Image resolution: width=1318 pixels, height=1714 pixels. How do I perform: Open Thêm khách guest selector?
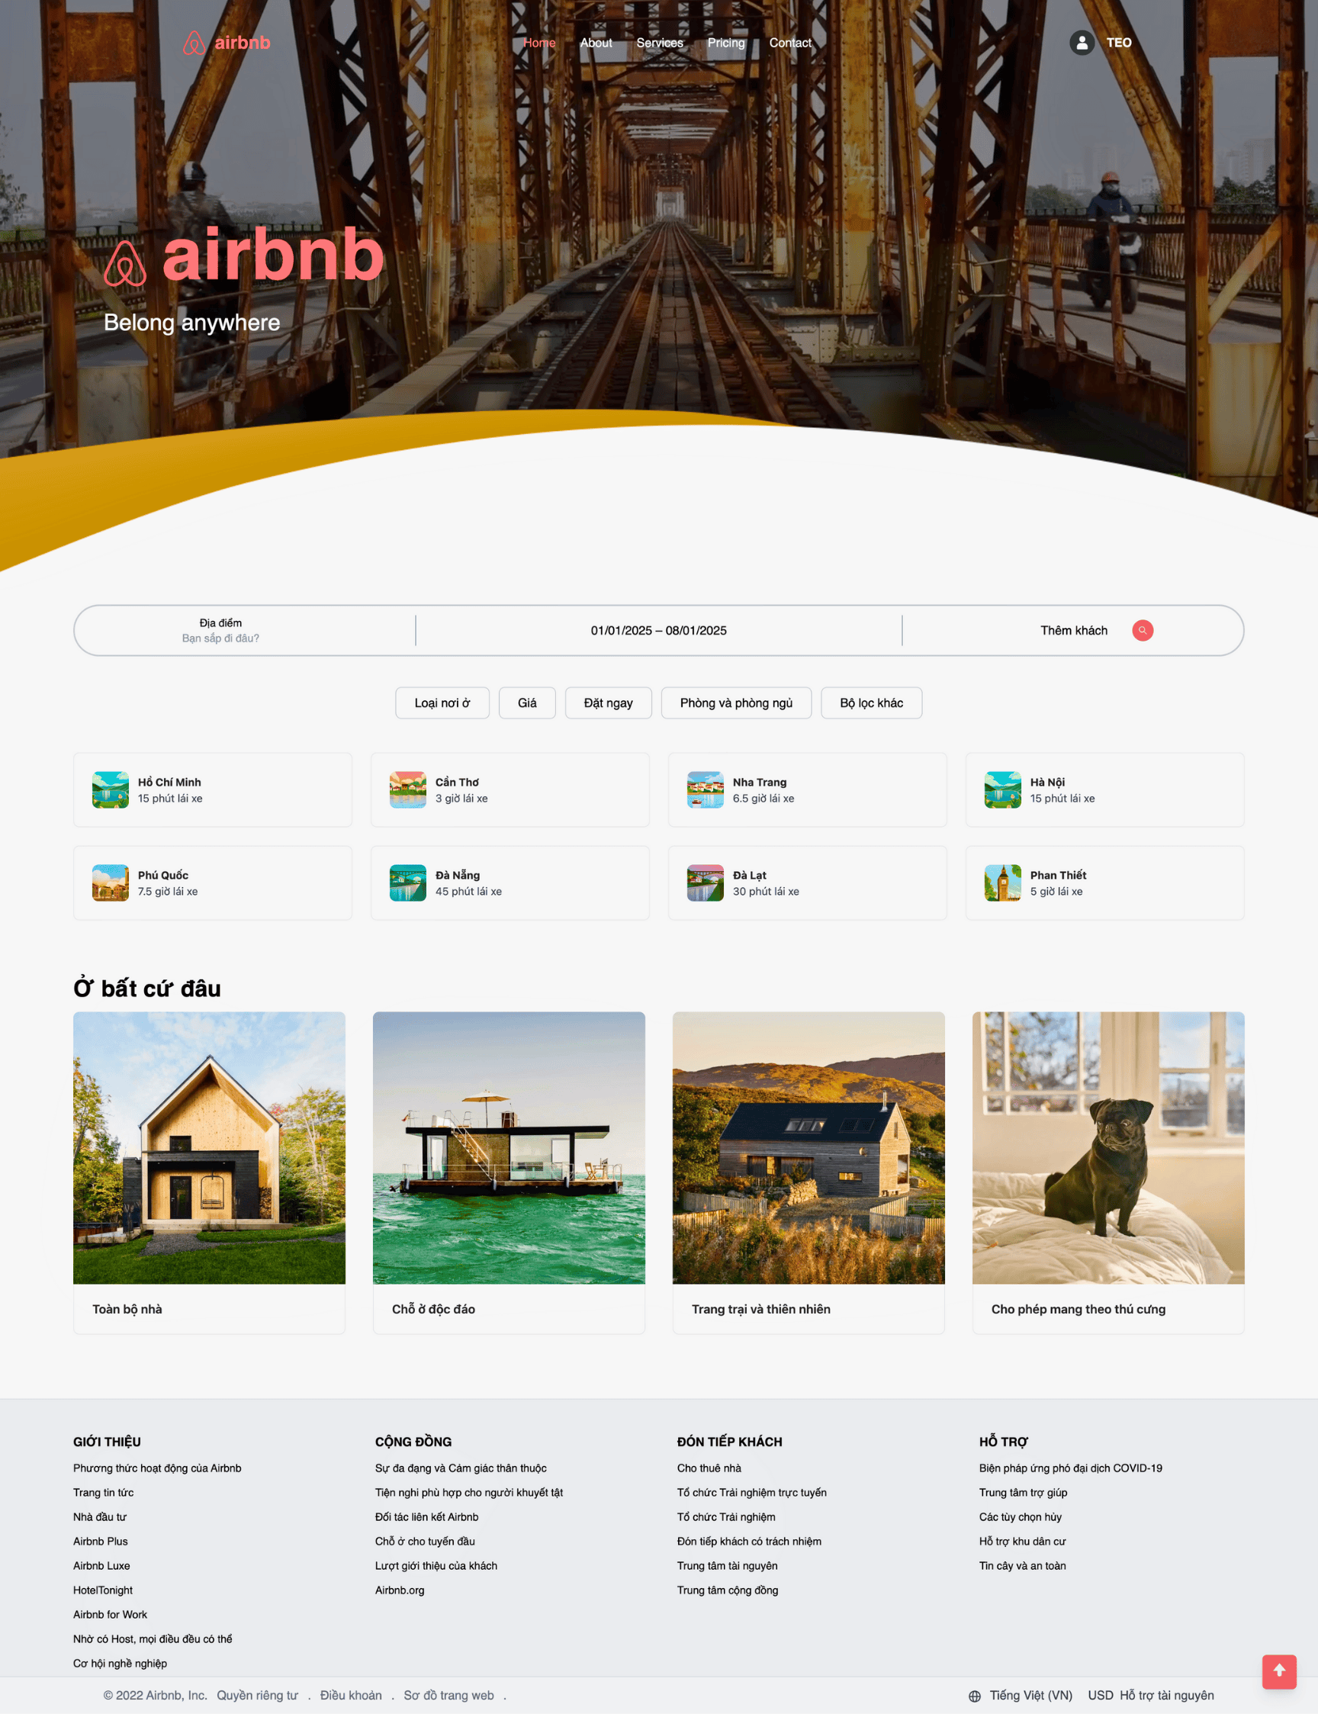pos(1073,630)
